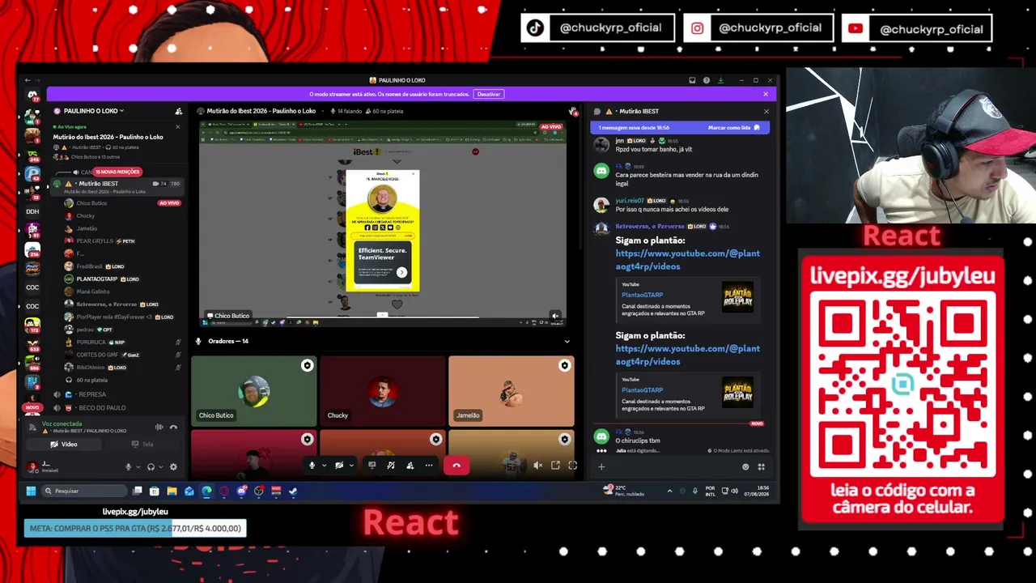Dismiss the streamer mode banner
The height and width of the screenshot is (583, 1036).
coord(766,94)
